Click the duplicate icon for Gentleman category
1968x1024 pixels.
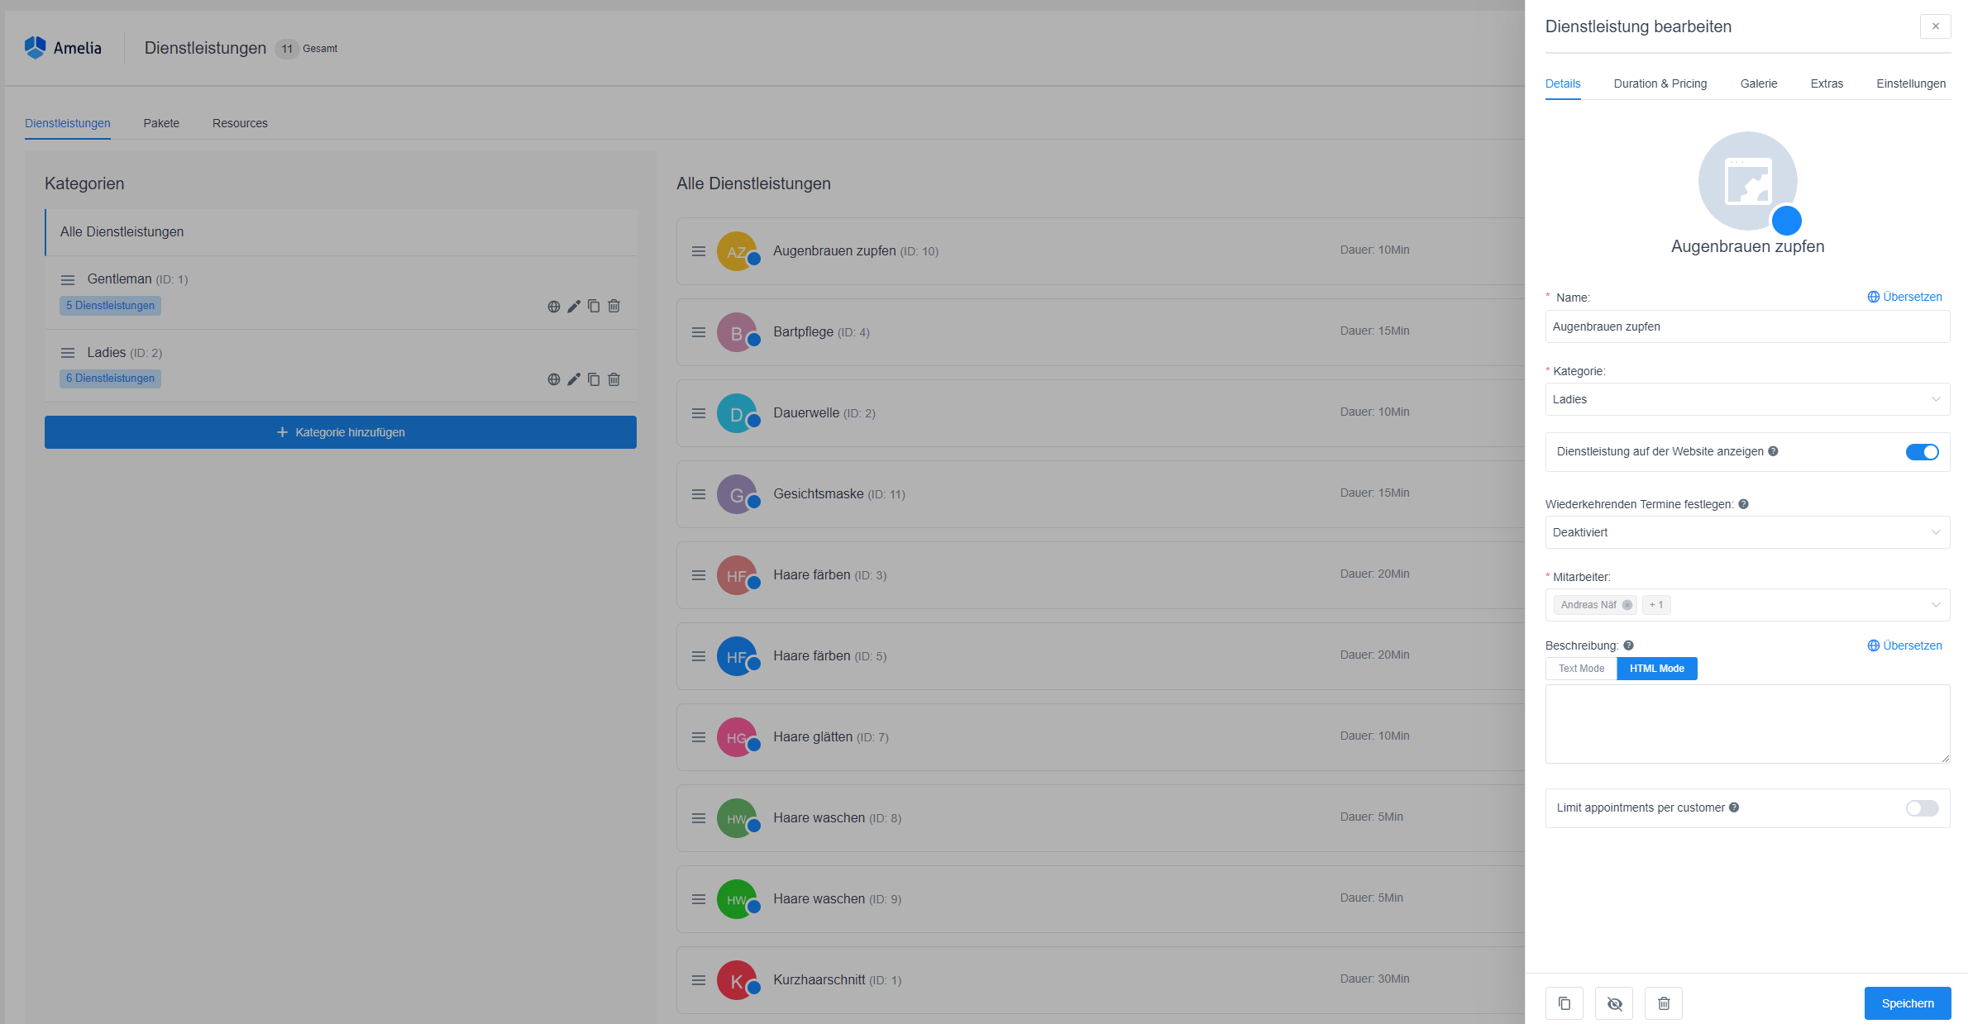594,307
